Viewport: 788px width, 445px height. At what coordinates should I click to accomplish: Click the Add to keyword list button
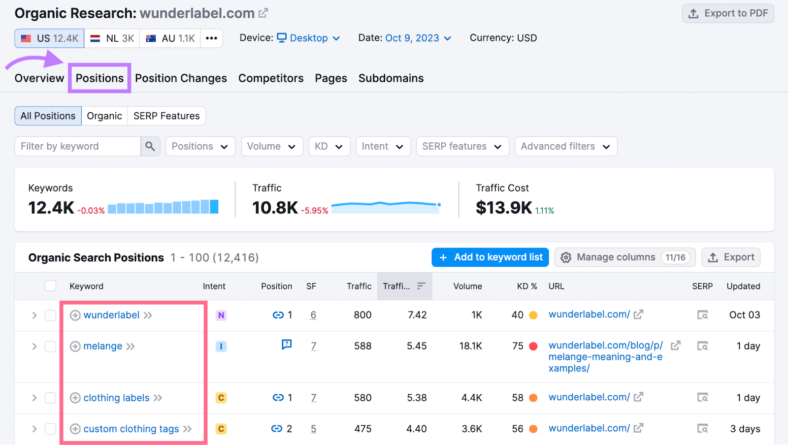tap(490, 257)
